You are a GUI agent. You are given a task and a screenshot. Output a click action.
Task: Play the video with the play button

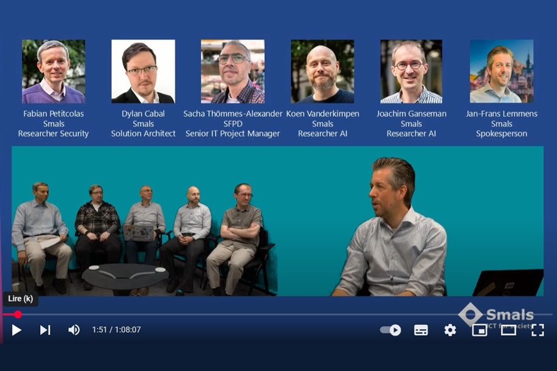[16, 330]
